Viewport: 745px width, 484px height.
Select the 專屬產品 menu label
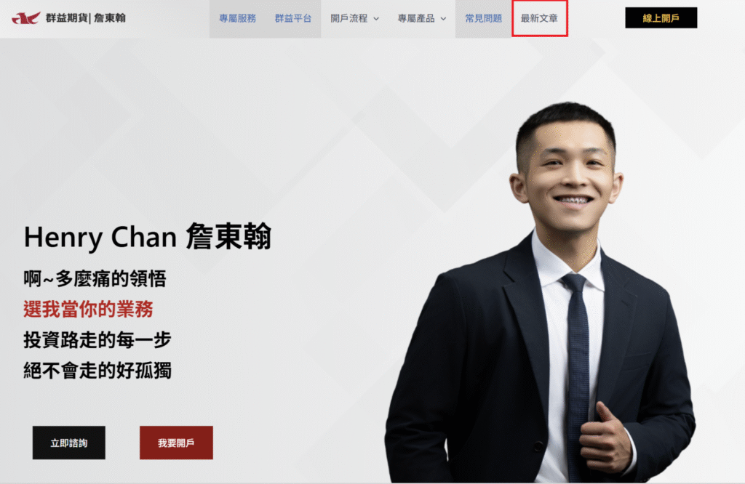(x=416, y=18)
